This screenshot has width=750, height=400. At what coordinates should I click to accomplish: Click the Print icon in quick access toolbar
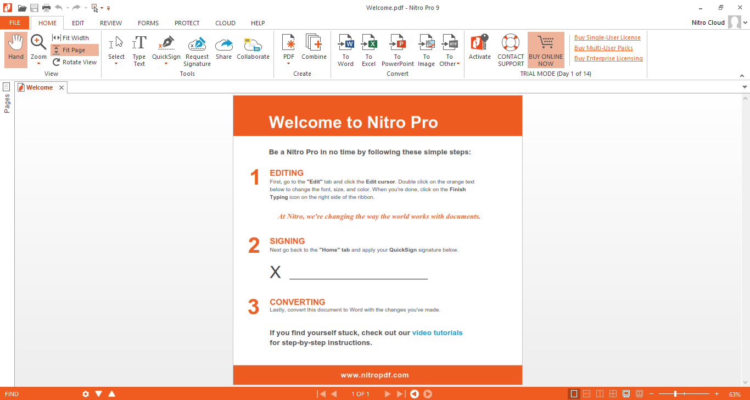[x=47, y=8]
